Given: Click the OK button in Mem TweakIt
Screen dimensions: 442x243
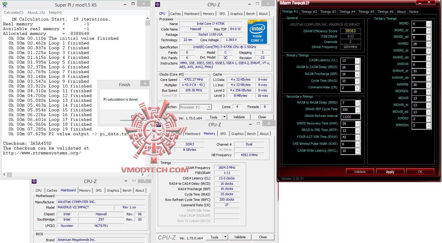Looking at the screenshot, I should 420,172.
